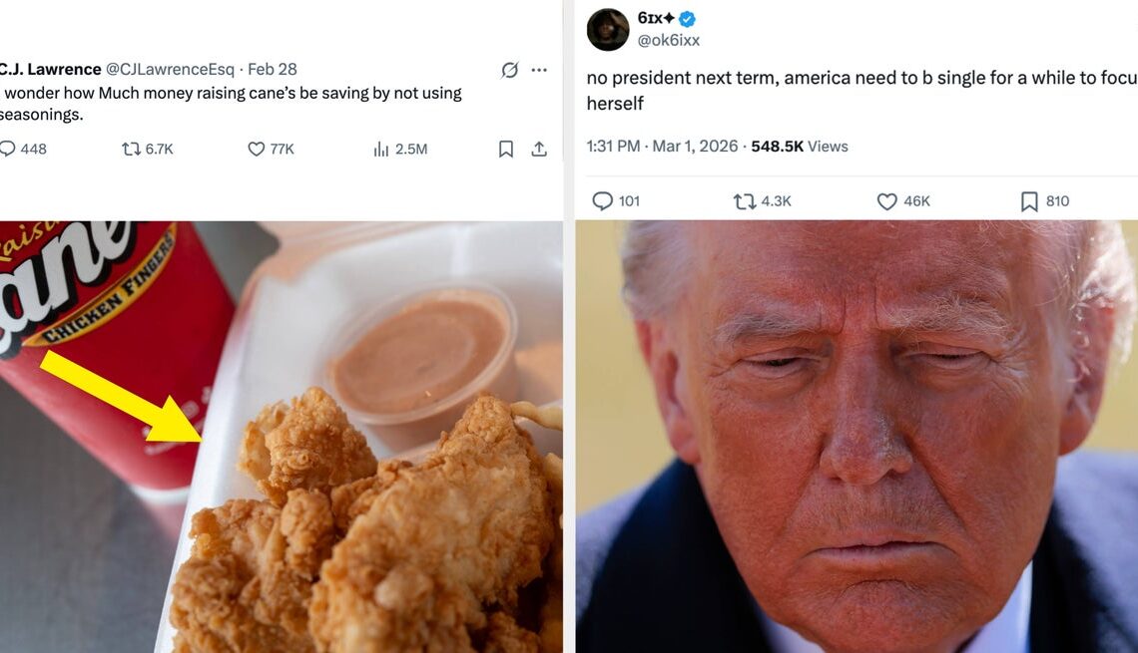This screenshot has height=653, width=1138.
Task: Like C.J. Lawrence's tweet with the heart icon
Action: (x=258, y=148)
